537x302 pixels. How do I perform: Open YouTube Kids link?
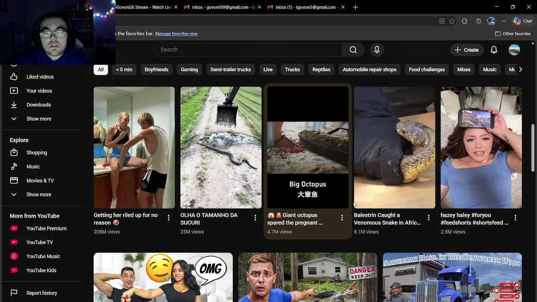point(42,270)
